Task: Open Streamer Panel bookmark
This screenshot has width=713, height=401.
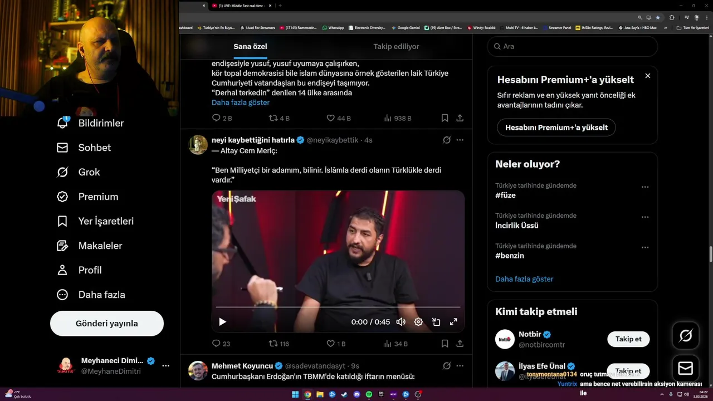Action: [x=557, y=27]
